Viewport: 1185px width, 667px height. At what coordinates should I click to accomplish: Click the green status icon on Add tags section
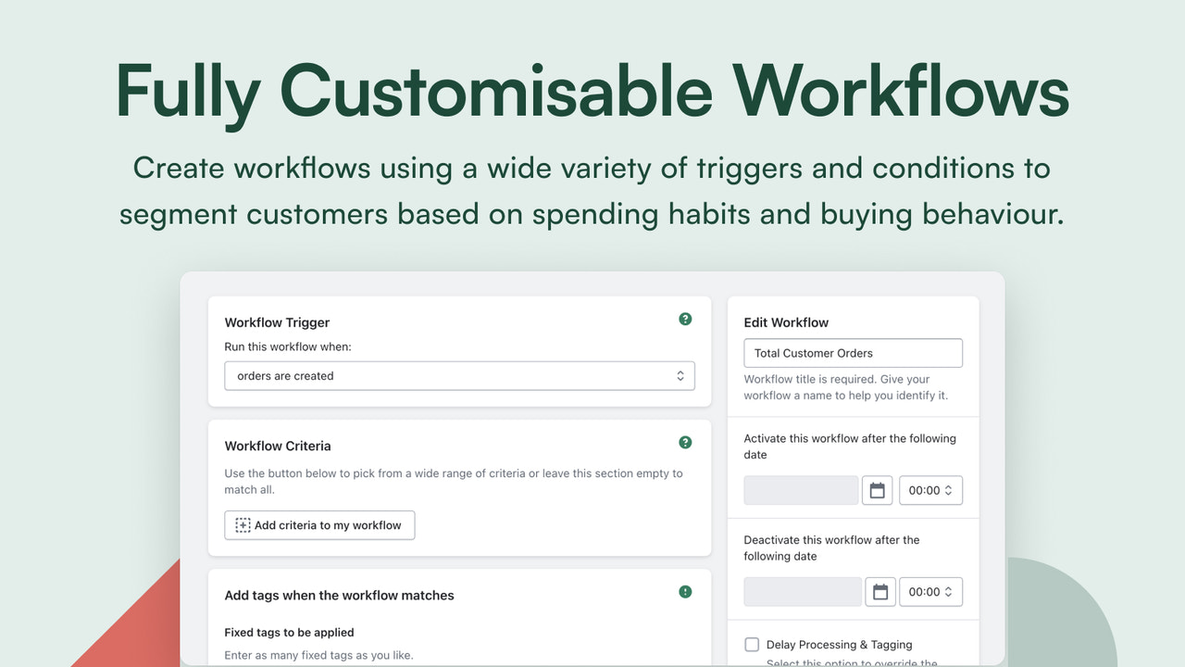685,591
